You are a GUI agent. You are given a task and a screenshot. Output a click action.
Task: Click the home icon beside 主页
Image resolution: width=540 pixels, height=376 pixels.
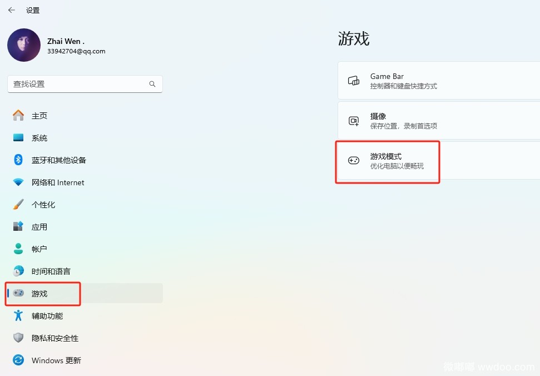(x=18, y=115)
